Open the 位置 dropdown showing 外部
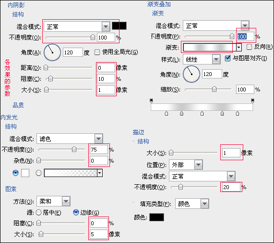 pos(186,165)
